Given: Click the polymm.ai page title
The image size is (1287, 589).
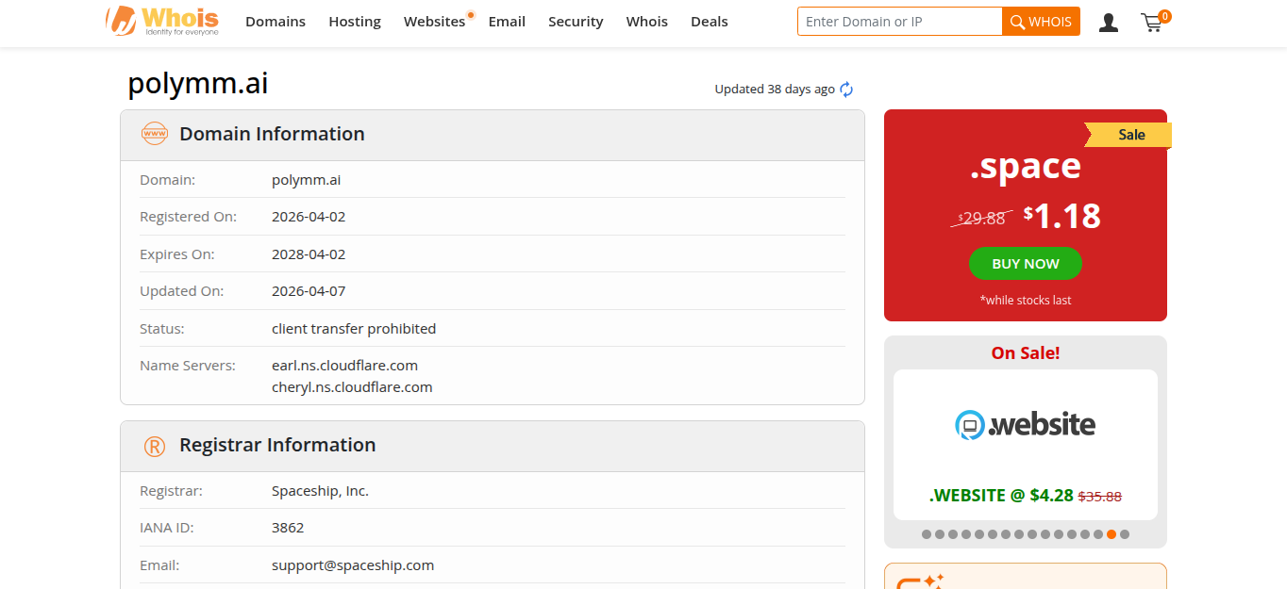Looking at the screenshot, I should pos(198,84).
